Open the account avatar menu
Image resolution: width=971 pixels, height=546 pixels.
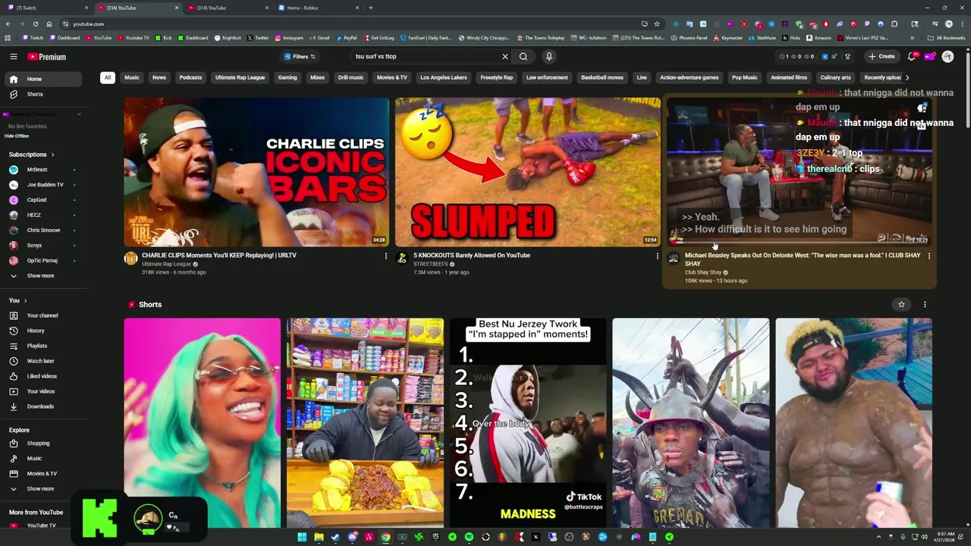(947, 57)
